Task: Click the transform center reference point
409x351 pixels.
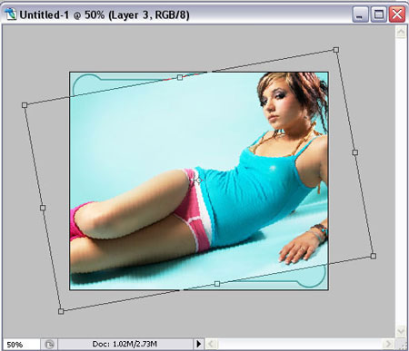Action: coord(198,180)
